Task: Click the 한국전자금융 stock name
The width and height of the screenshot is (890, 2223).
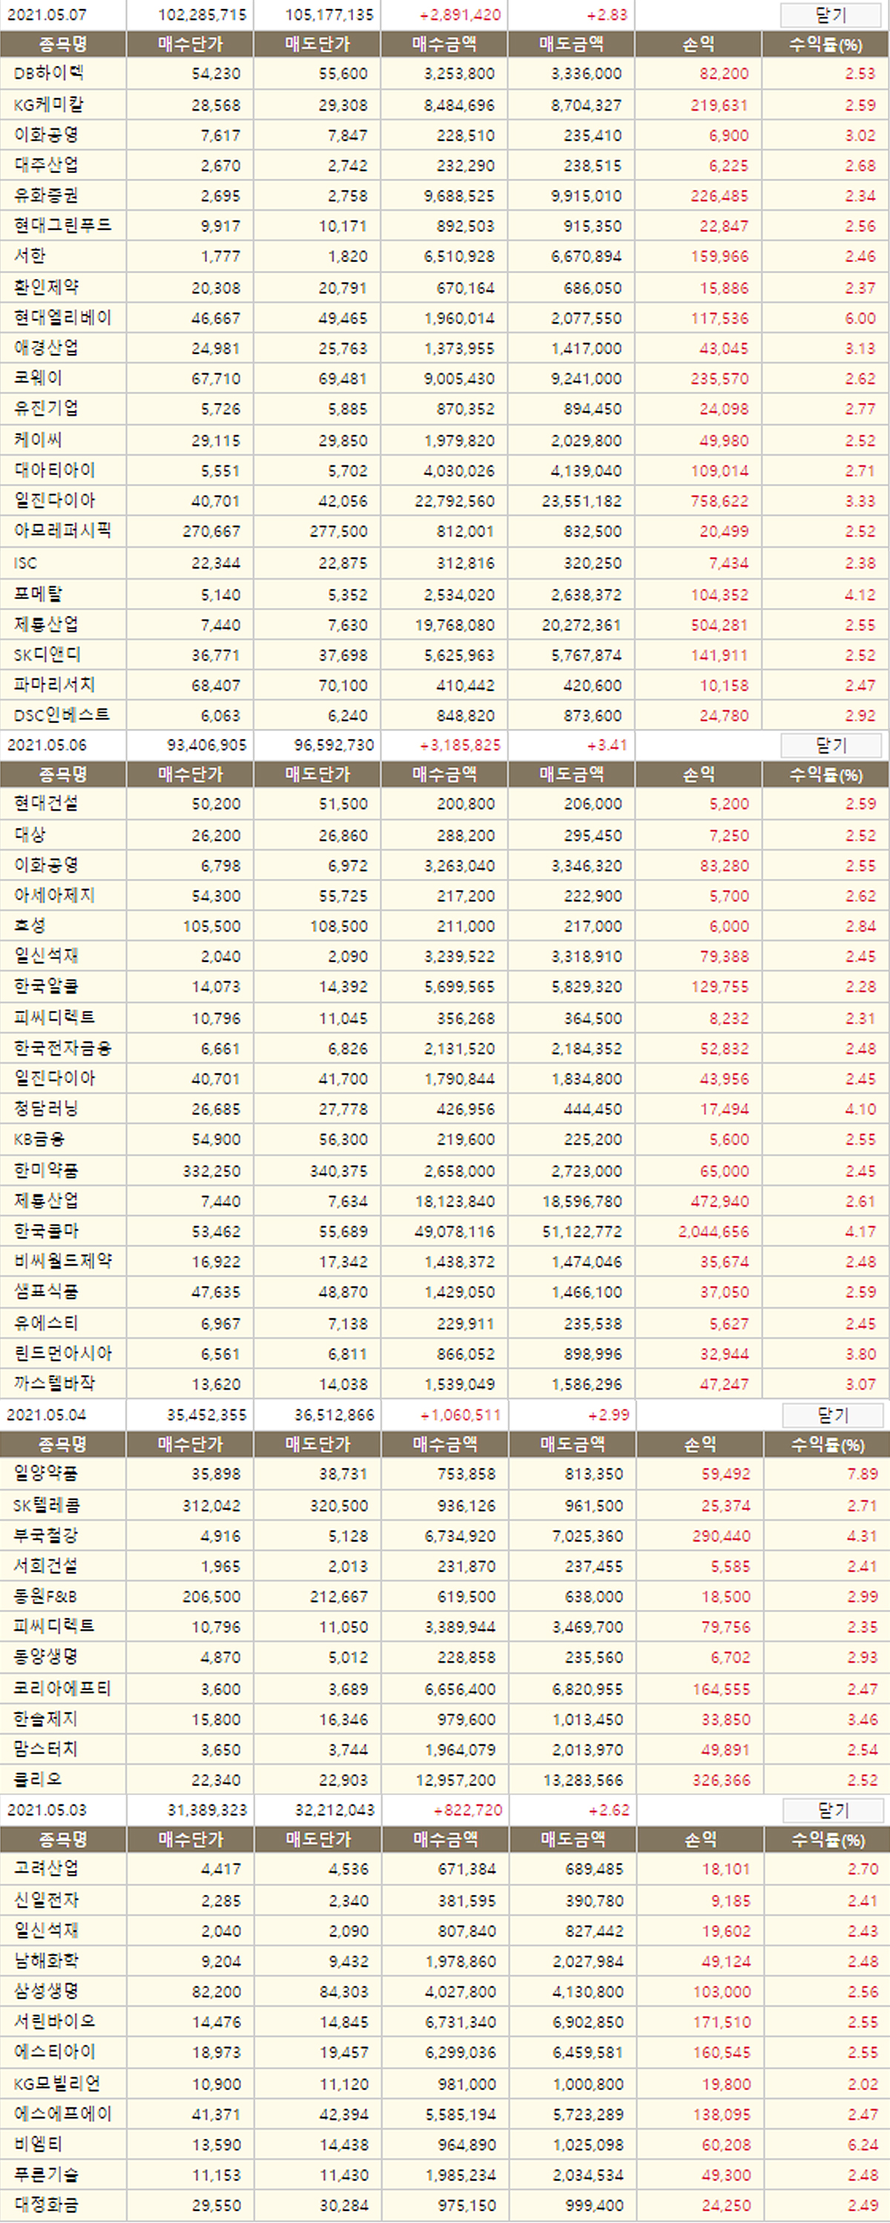Action: coord(62,1049)
